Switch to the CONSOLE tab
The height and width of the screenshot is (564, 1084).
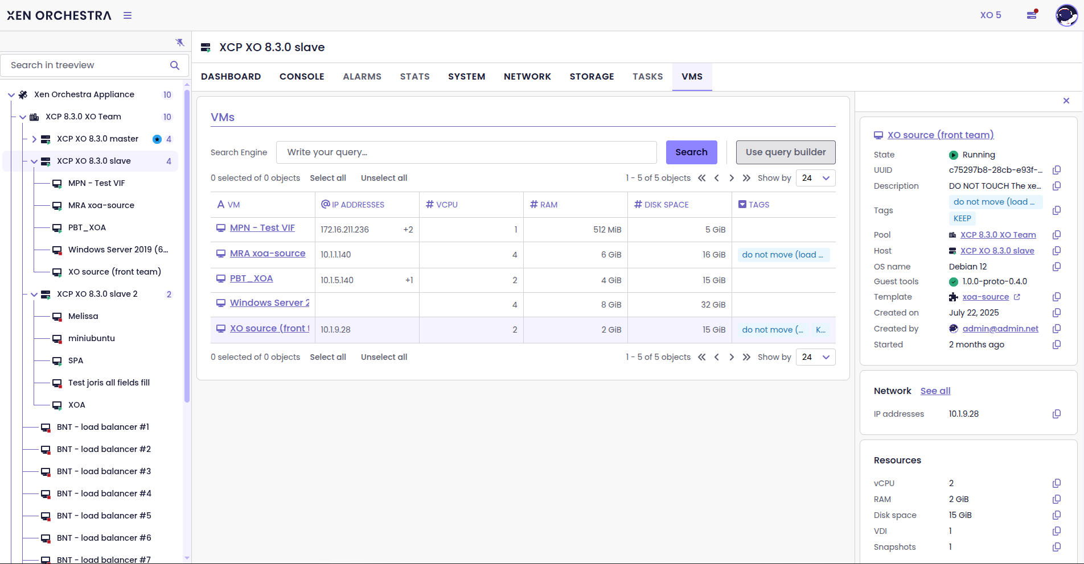pos(302,77)
